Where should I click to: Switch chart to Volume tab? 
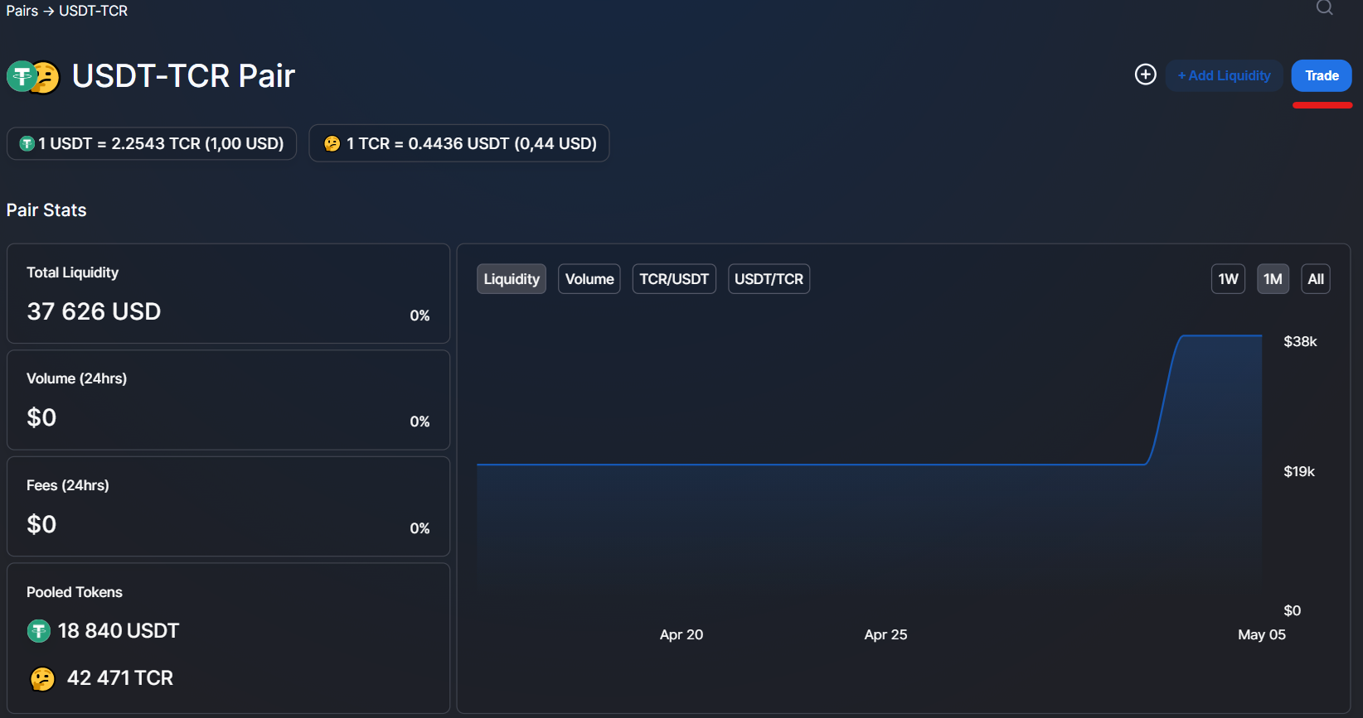coord(589,279)
